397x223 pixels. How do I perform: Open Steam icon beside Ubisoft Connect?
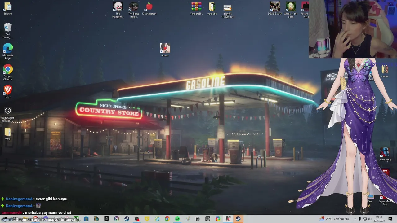[x=127, y=219]
